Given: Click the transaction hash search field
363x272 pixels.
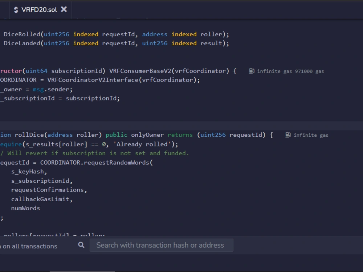Looking at the screenshot, I should [161, 245].
